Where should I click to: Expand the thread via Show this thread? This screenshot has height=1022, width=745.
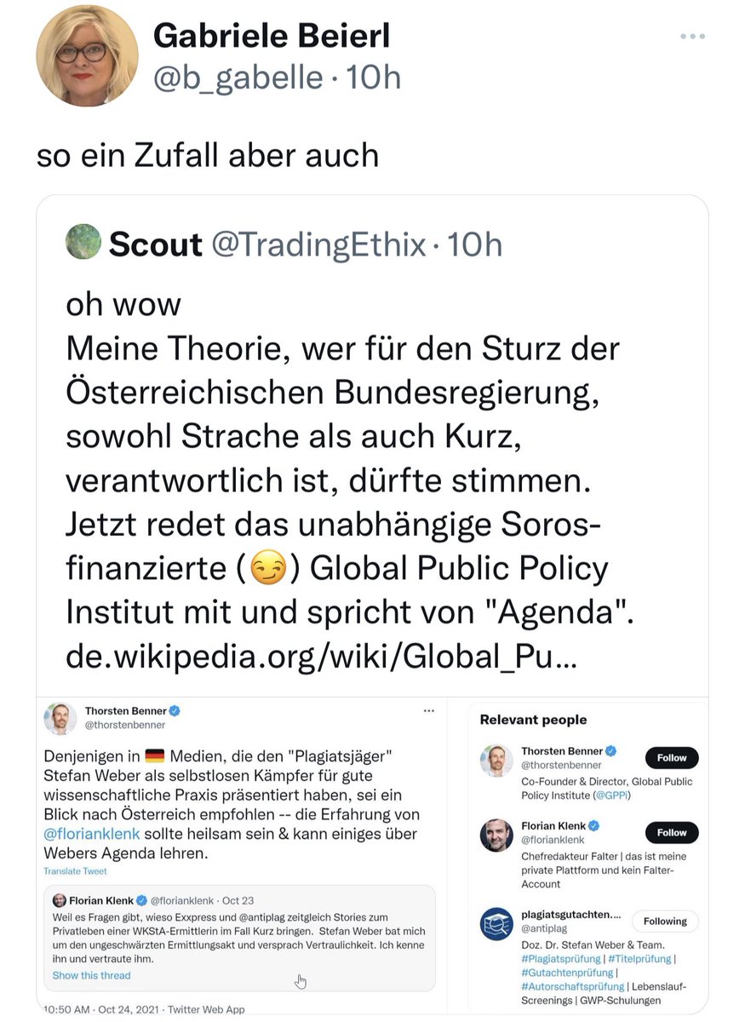(x=91, y=975)
